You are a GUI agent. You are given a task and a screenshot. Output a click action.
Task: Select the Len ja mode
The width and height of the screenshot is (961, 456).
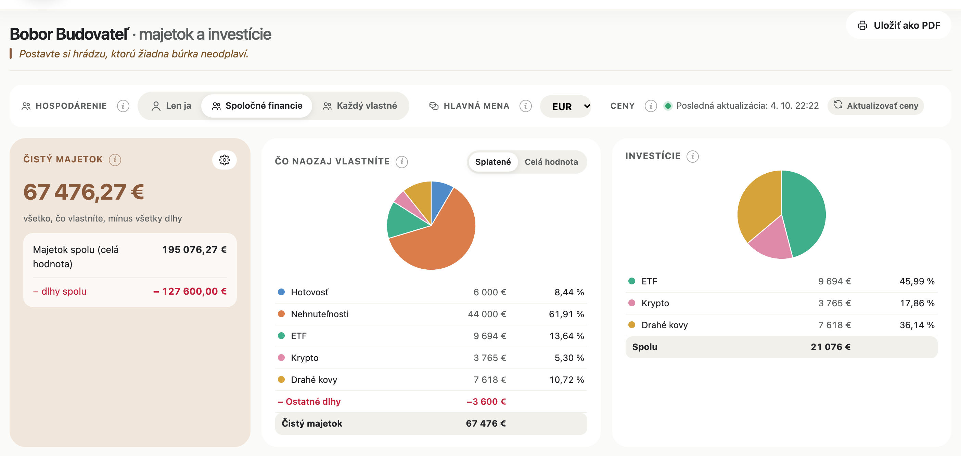pos(171,106)
